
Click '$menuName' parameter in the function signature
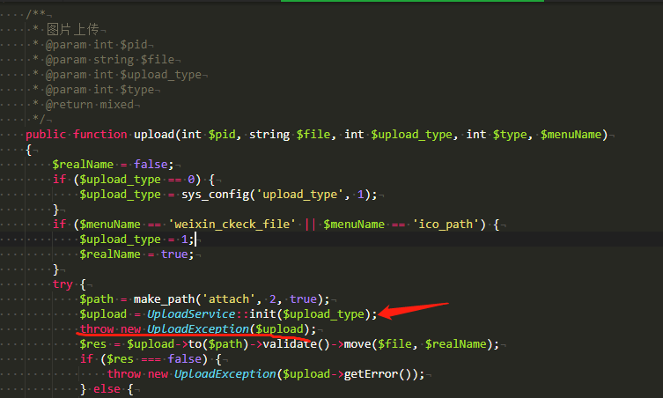click(x=571, y=135)
